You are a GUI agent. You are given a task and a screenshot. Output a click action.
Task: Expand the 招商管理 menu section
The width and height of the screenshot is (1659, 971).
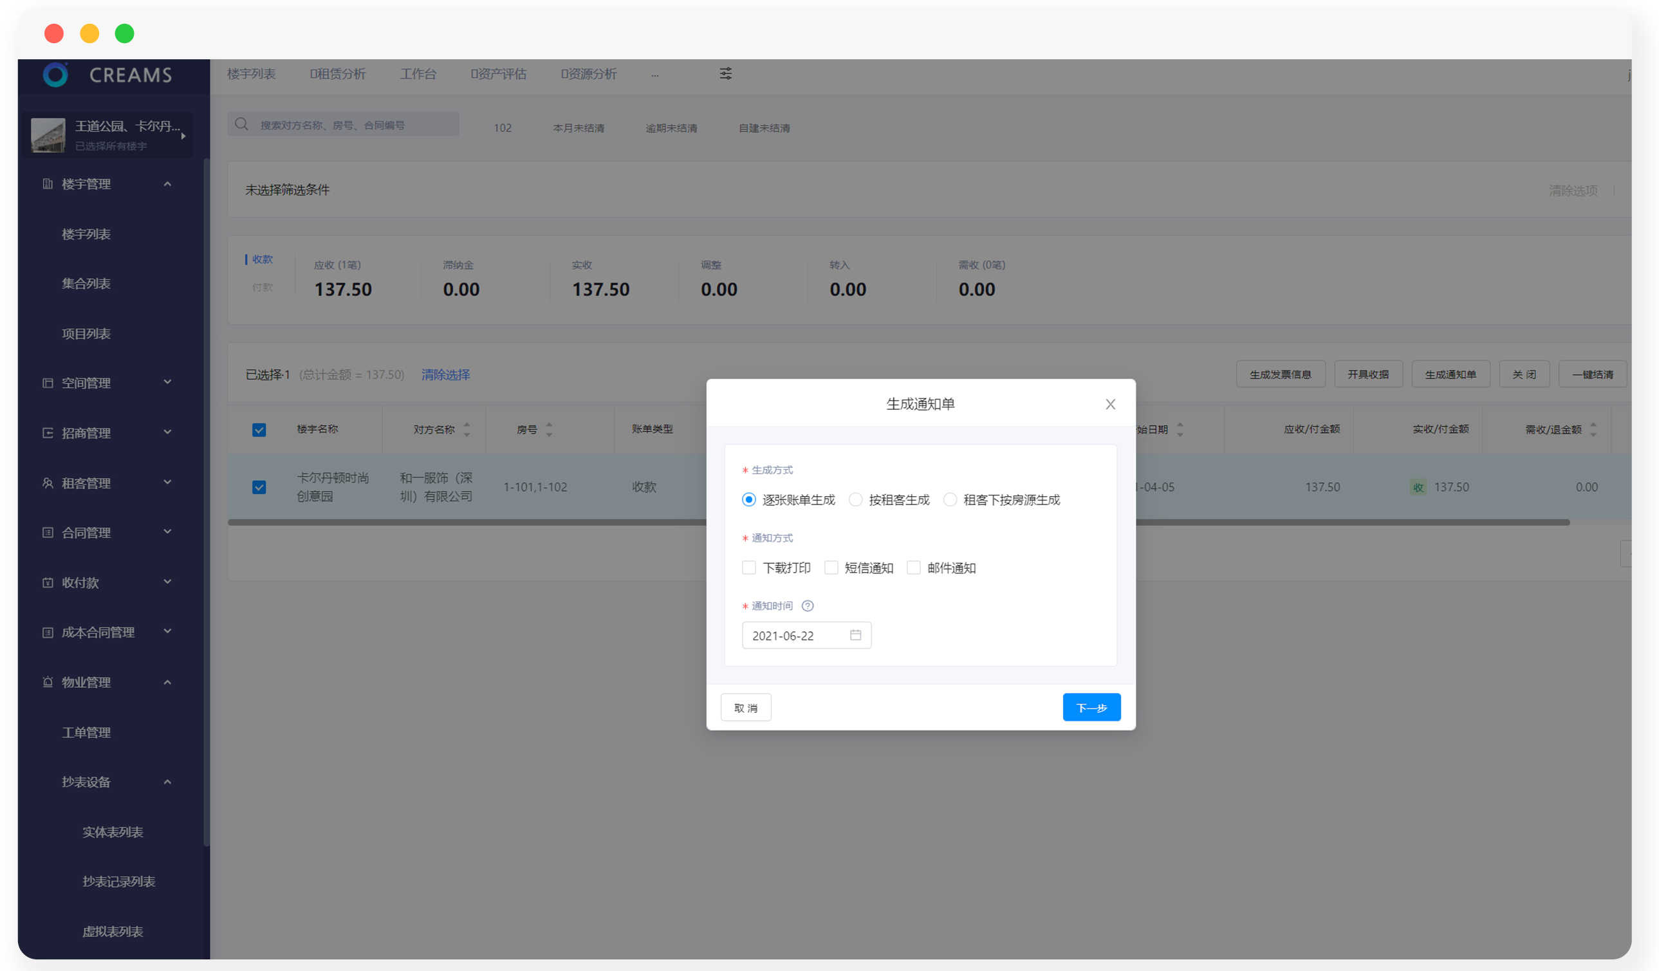(167, 432)
